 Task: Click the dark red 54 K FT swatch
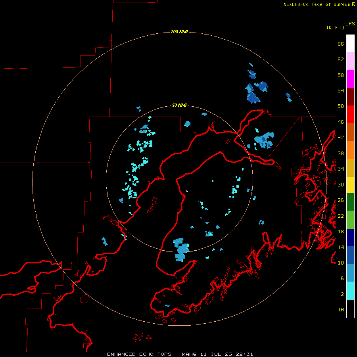pos(350,97)
